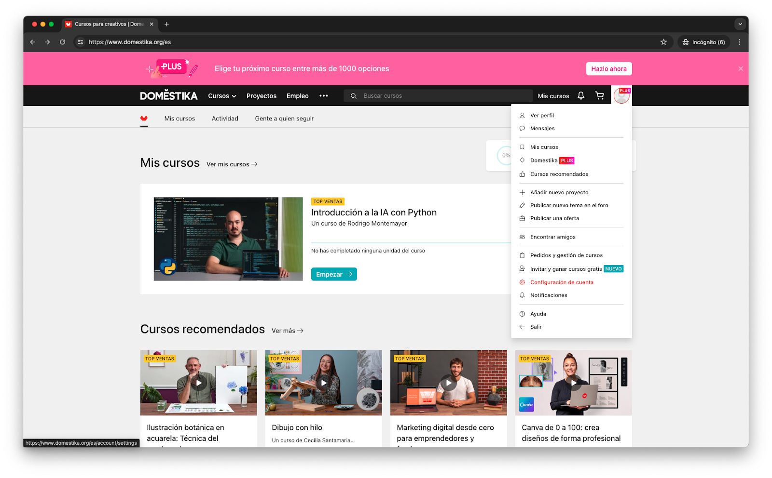
Task: Click the red Domestika home icon tab
Action: (x=144, y=119)
